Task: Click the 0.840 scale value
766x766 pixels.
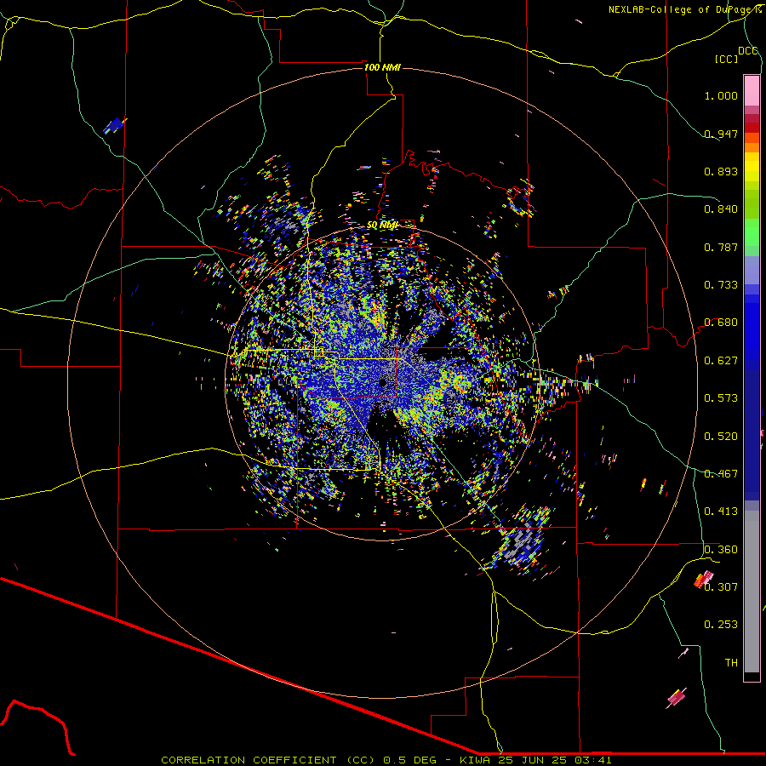Action: (721, 209)
